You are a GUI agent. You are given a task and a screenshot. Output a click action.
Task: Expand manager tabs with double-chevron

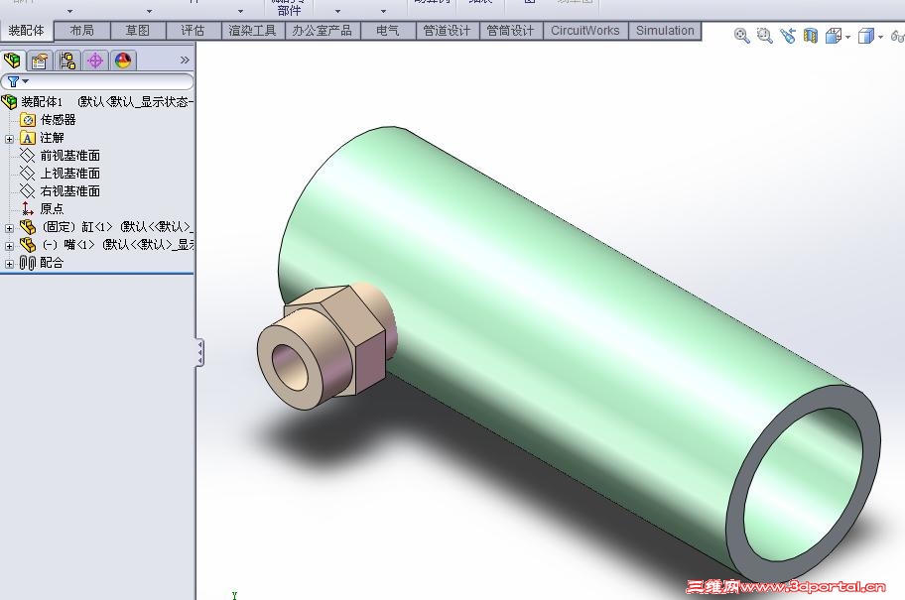tap(185, 60)
